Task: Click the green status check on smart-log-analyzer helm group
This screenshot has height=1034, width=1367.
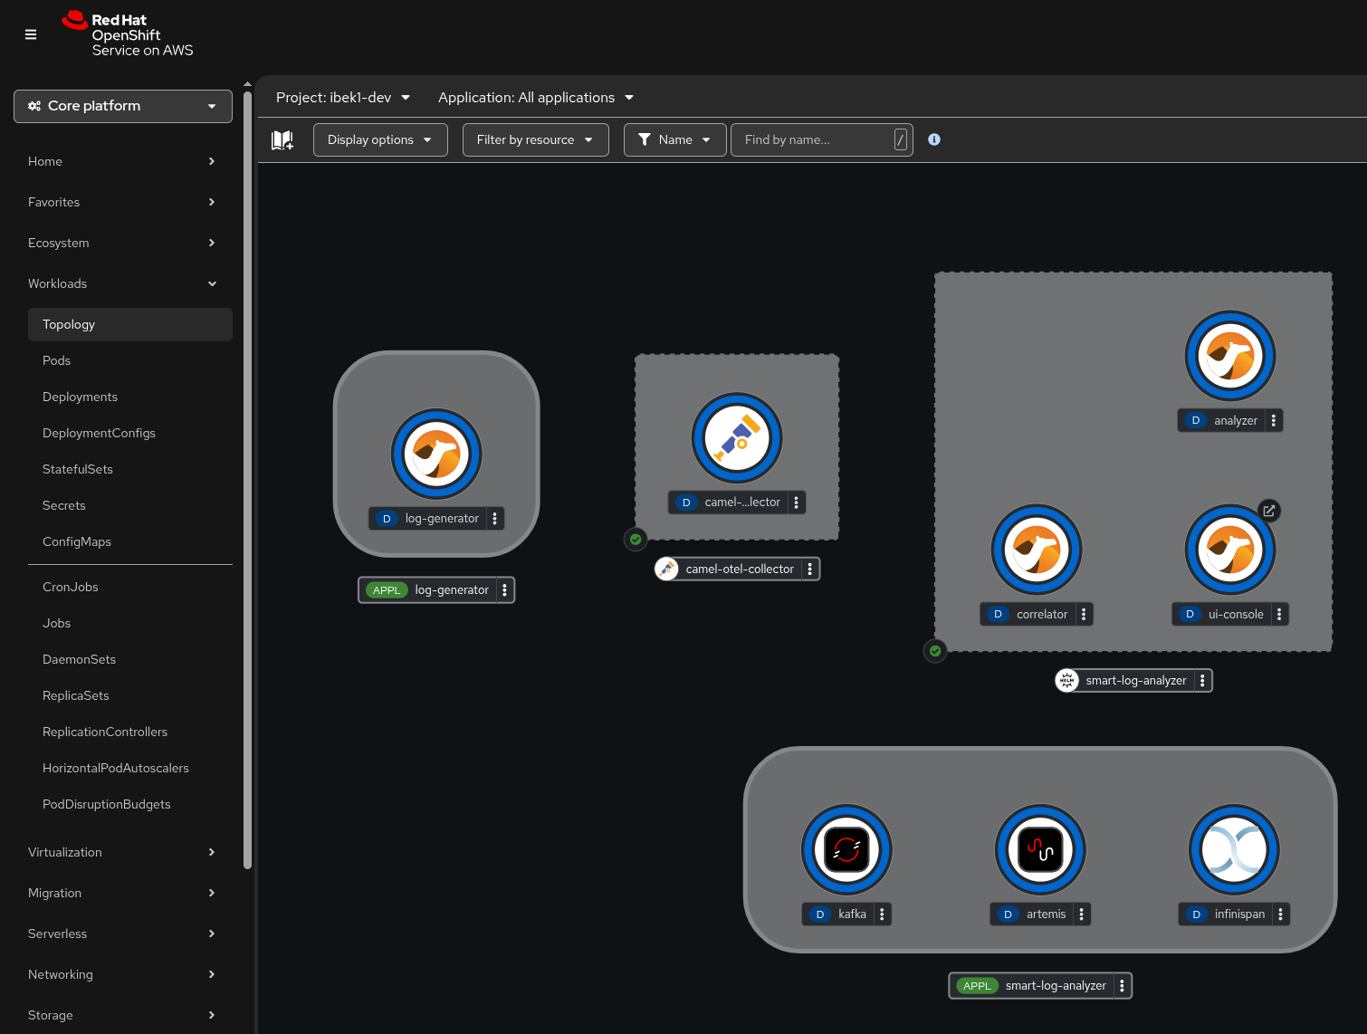Action: tap(935, 651)
